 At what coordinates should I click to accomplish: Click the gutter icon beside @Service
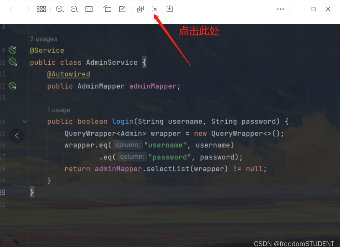pyautogui.click(x=12, y=50)
